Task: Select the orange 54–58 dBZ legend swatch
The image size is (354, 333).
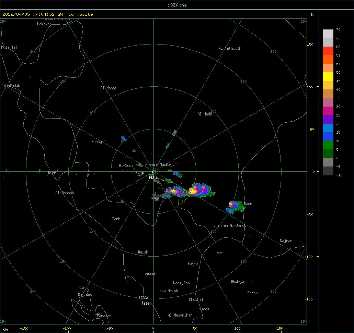Action: click(328, 60)
